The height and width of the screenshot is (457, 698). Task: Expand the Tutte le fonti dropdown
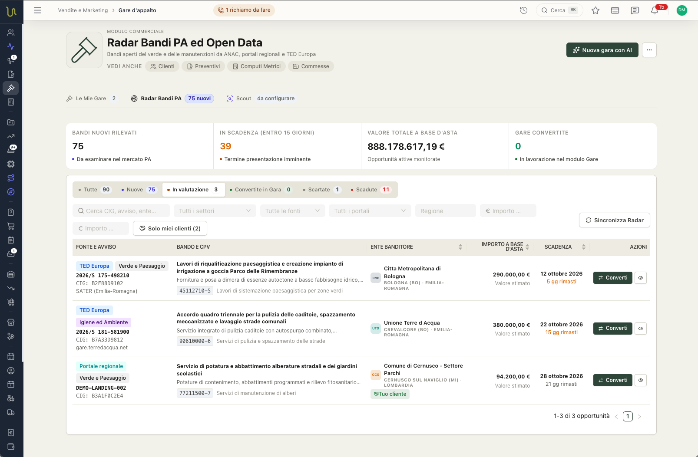pyautogui.click(x=292, y=211)
